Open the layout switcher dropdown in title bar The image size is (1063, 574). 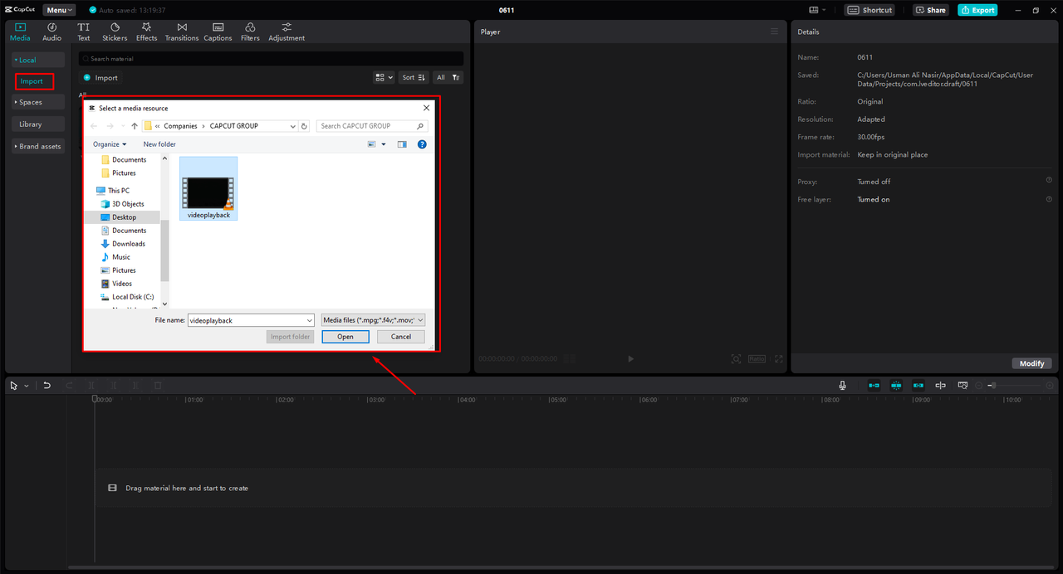click(x=818, y=10)
